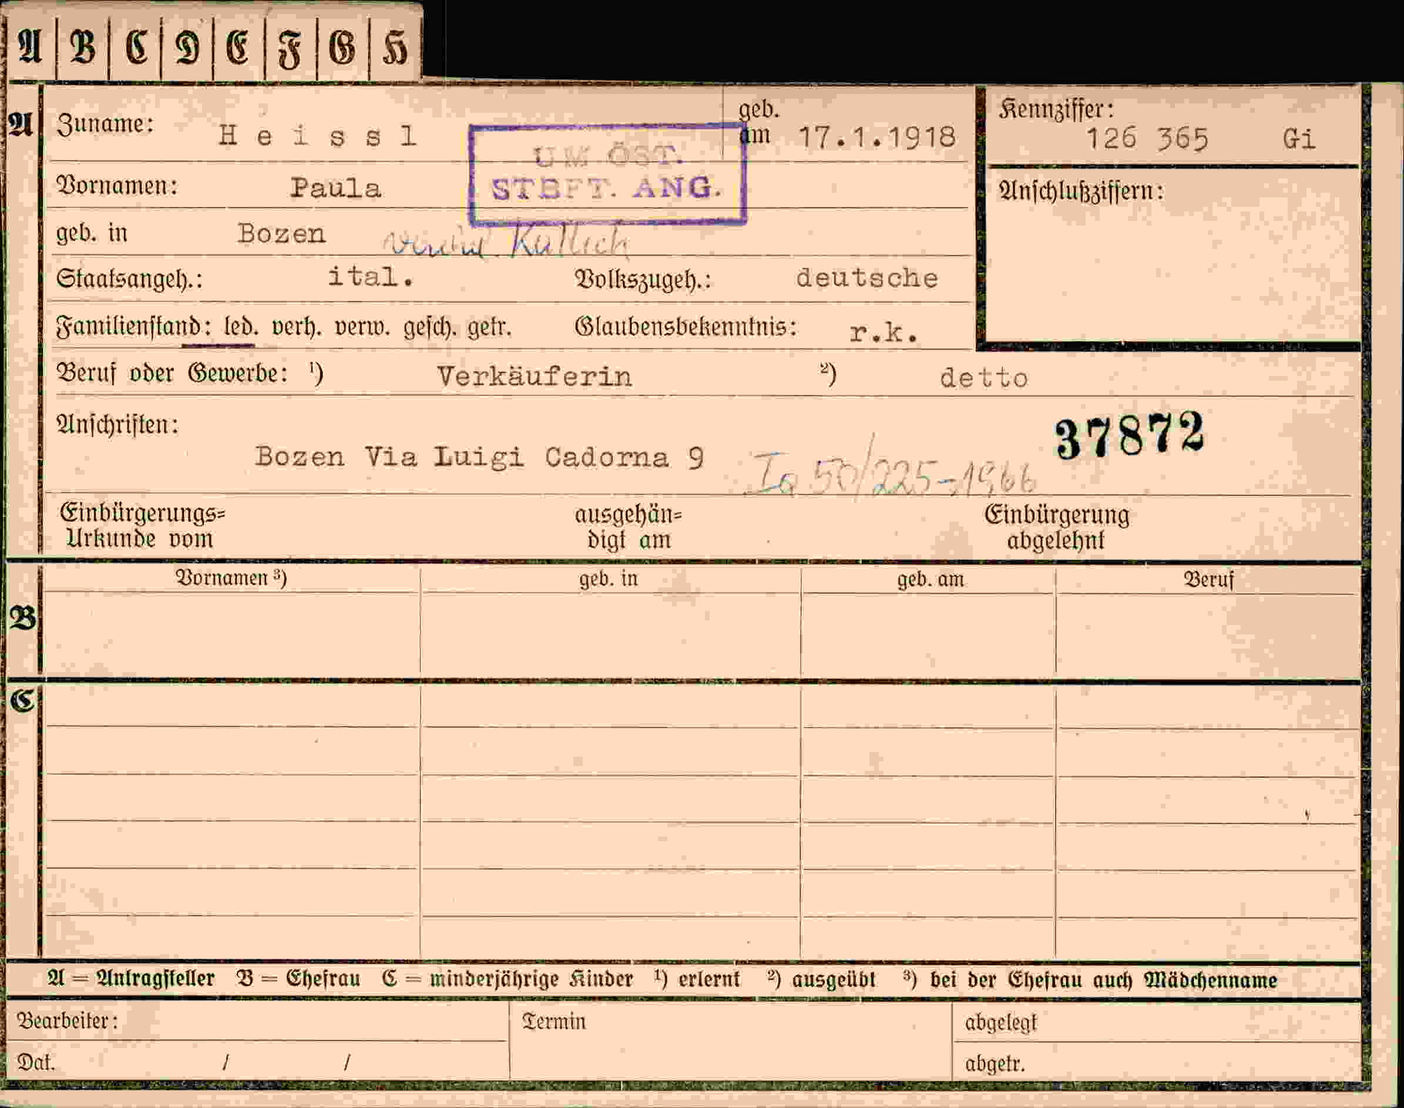Click the "Volkszugeh.:" label
The width and height of the screenshot is (1404, 1108).
pyautogui.click(x=643, y=280)
